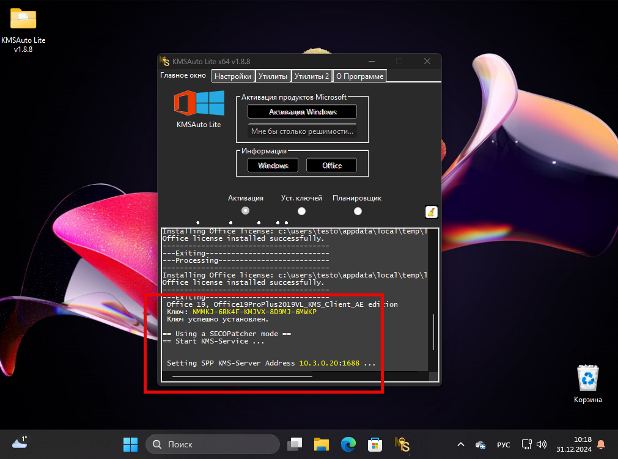This screenshot has width=618, height=459.
Task: Select the Активация radio button
Action: pos(245,210)
